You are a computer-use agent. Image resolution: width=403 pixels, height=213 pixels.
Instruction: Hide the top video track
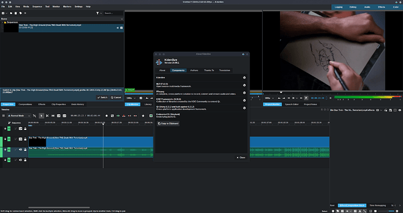(20, 129)
